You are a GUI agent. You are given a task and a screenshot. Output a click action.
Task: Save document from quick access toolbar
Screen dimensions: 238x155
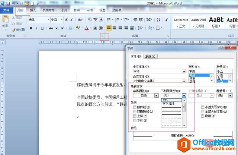tap(8, 4)
